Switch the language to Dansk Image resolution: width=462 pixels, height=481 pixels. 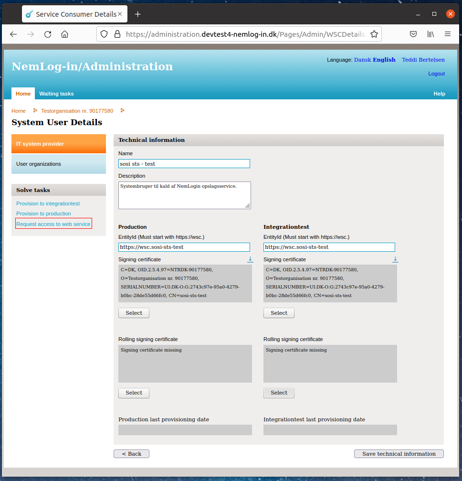point(362,60)
